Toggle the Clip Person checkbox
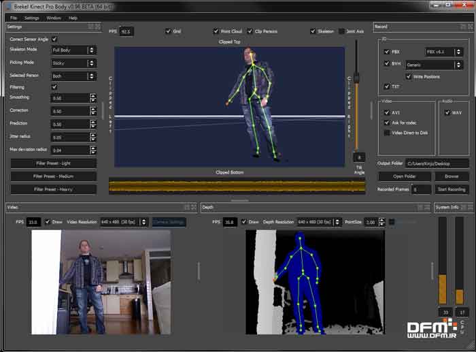Screen dimensions: 476x352 [x=250, y=31]
